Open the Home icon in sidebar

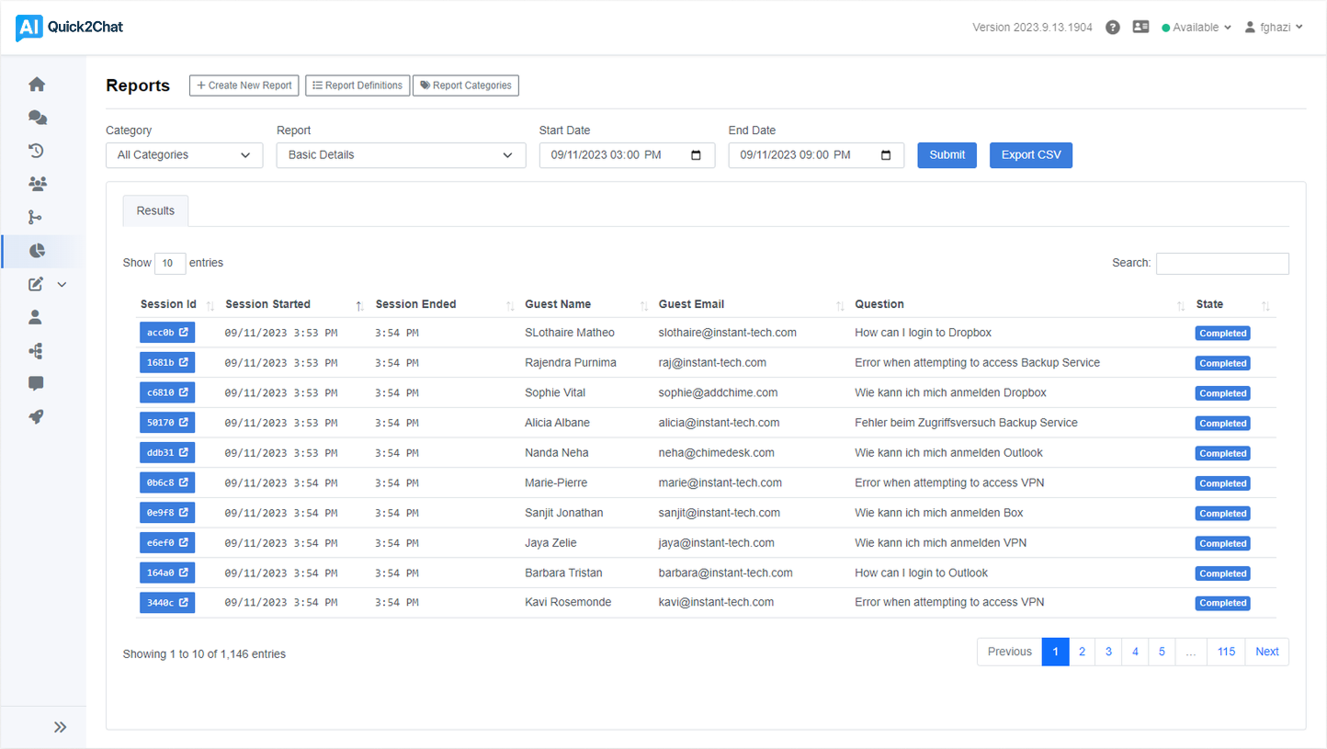coord(37,85)
